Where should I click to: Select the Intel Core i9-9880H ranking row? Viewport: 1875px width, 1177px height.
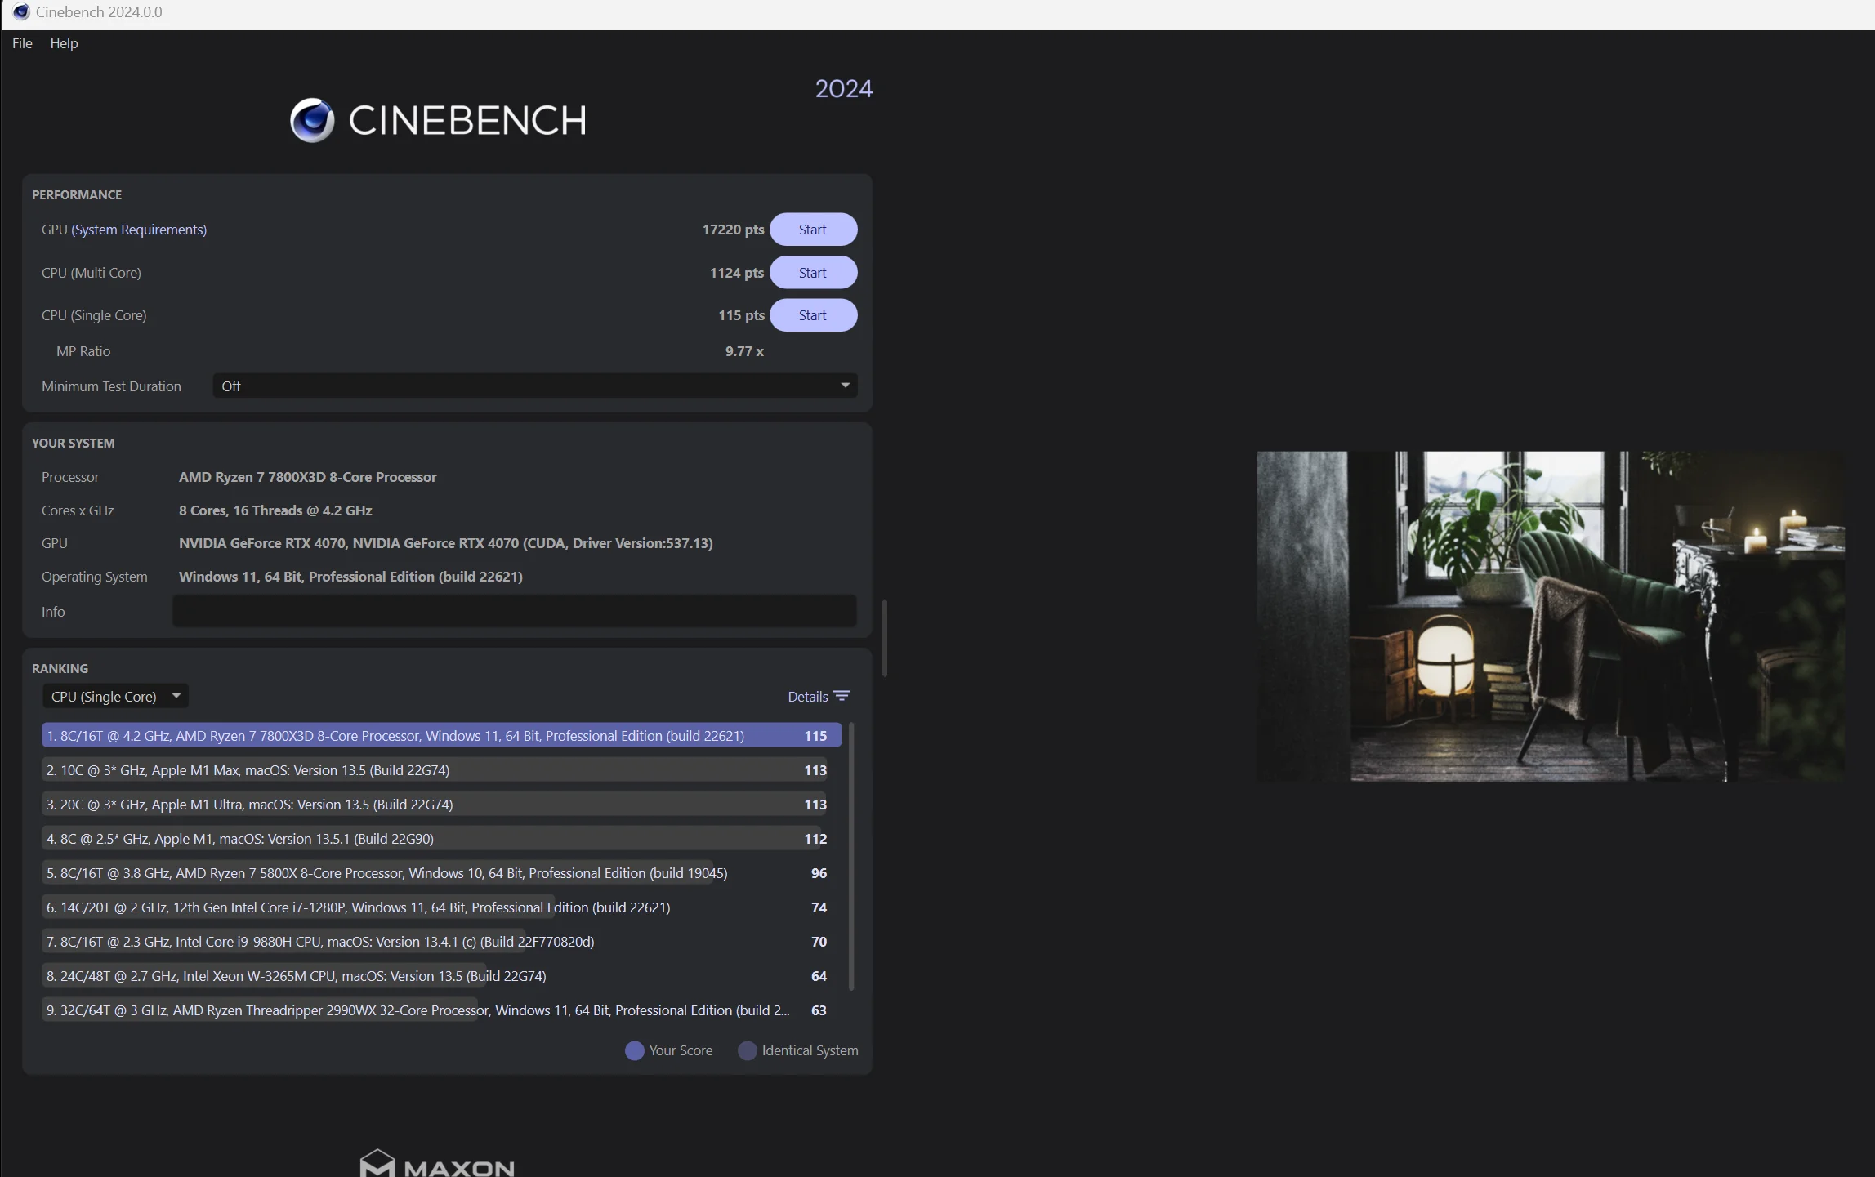pos(441,941)
